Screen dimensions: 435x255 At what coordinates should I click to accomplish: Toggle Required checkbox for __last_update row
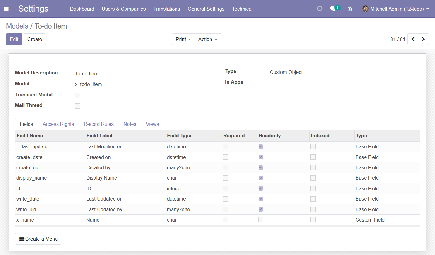[x=225, y=146]
